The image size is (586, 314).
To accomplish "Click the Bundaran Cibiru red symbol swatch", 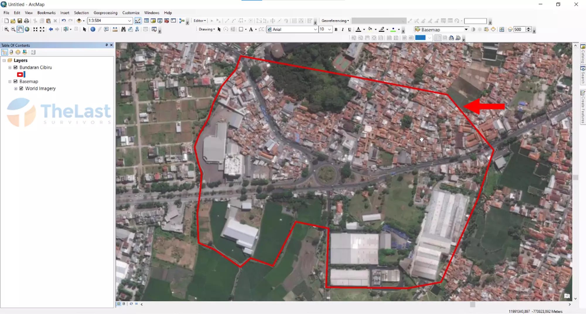I will (x=20, y=75).
